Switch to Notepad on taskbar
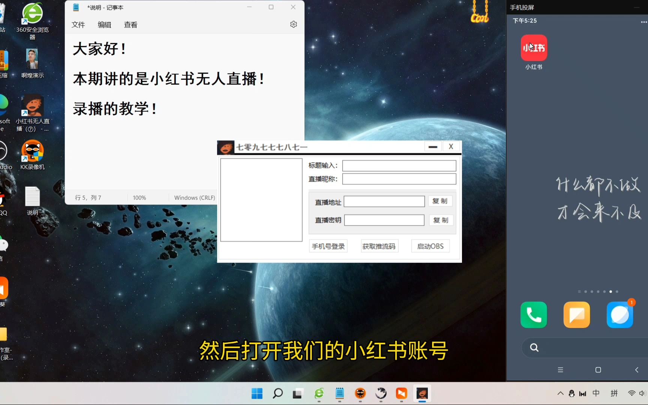This screenshot has width=648, height=405. click(340, 393)
